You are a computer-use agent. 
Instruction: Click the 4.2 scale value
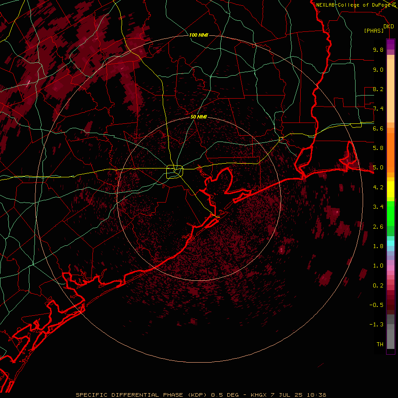point(378,188)
